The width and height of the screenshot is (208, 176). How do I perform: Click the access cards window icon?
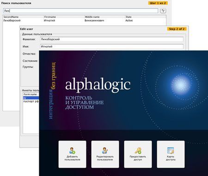point(171,151)
